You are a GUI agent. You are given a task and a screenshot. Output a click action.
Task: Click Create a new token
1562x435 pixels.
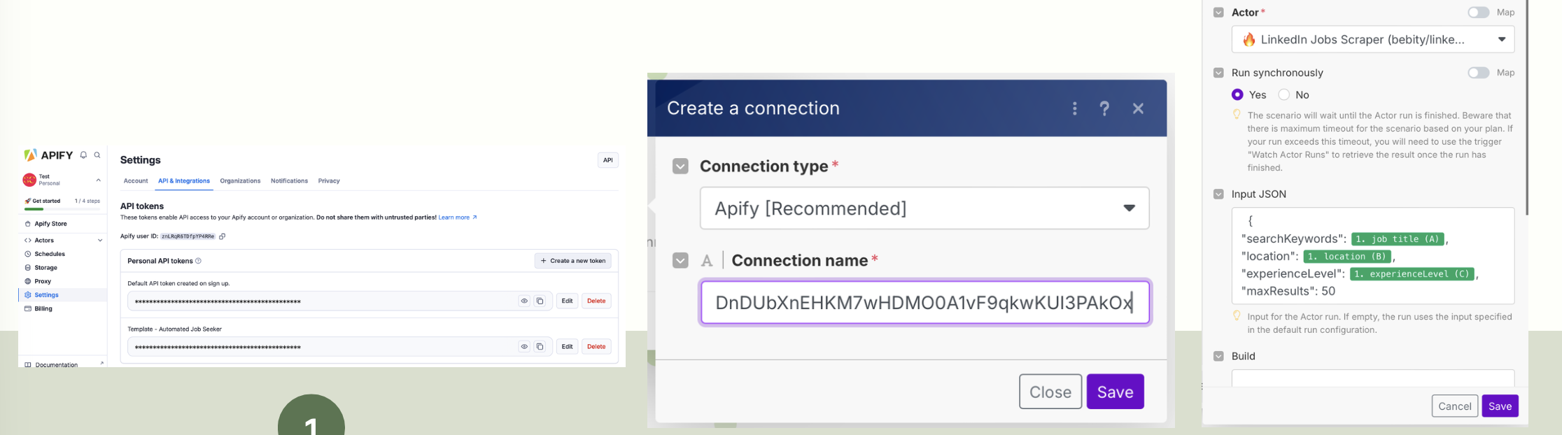(x=573, y=261)
